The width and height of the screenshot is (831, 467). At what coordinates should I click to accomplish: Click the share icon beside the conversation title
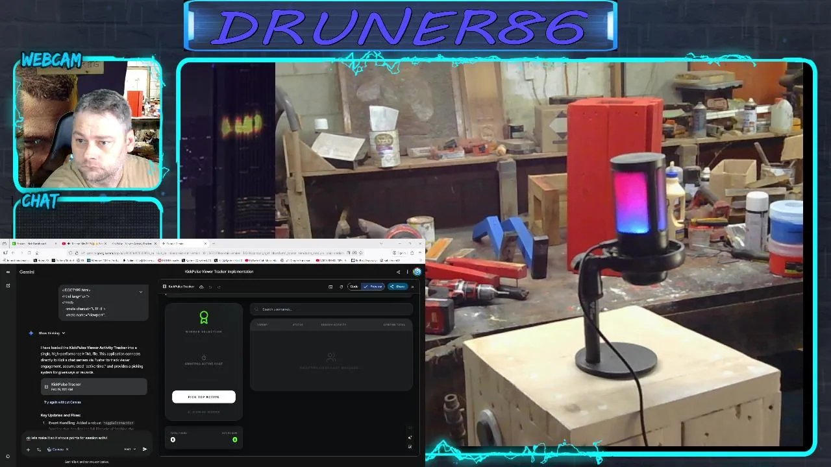pyautogui.click(x=398, y=272)
